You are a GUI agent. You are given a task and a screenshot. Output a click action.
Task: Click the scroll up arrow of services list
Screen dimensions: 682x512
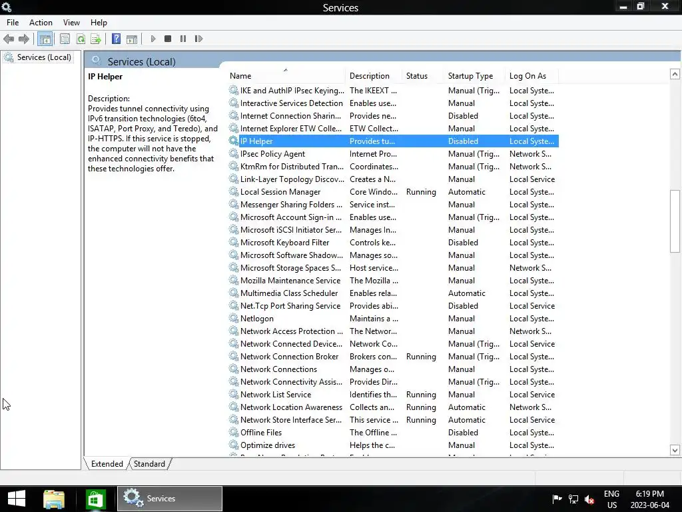point(675,74)
